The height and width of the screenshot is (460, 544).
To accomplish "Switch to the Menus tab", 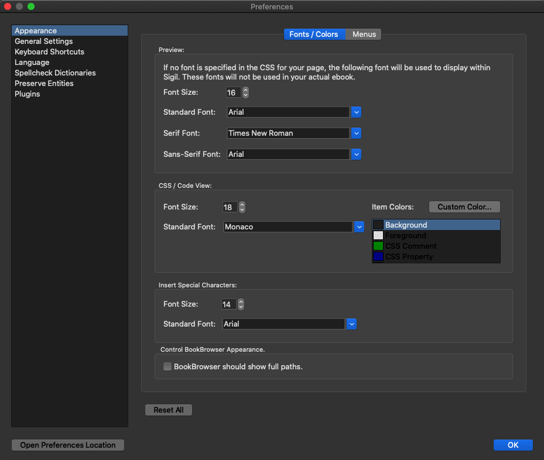I will (364, 35).
